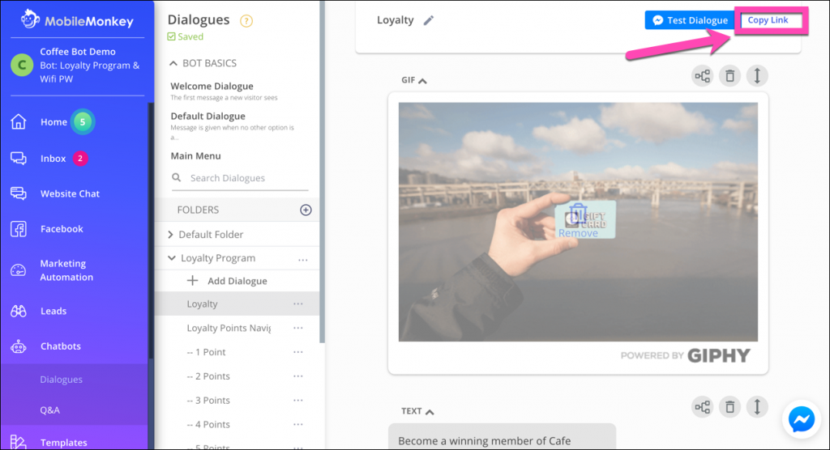Delete the TEXT widget trash icon
Image resolution: width=830 pixels, height=450 pixels.
click(730, 407)
